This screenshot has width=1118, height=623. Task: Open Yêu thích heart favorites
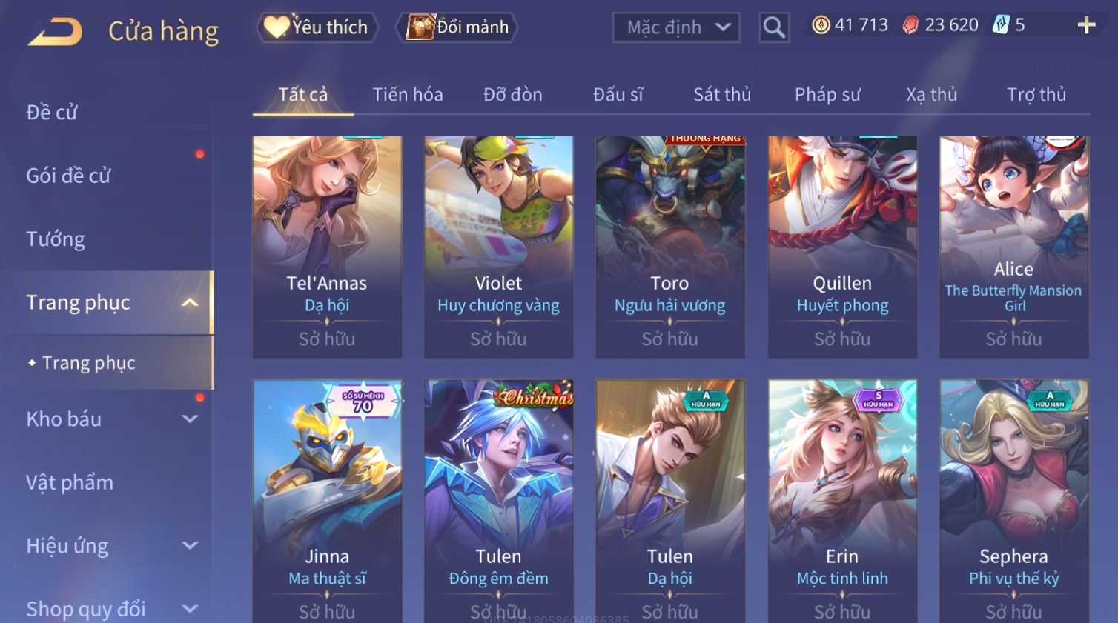click(317, 27)
